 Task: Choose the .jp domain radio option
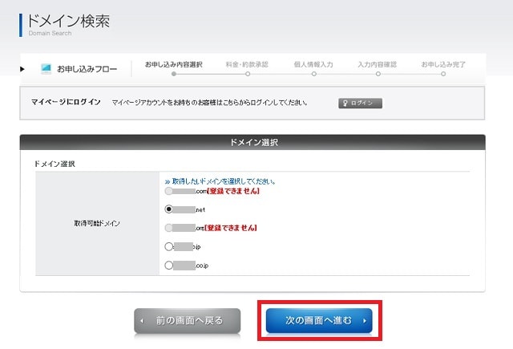pos(168,246)
